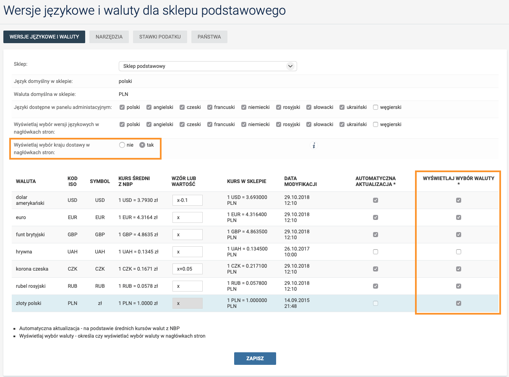Viewport: 509px width, 377px height.
Task: Focus the formula field for funt brytyjski
Action: 187,235
